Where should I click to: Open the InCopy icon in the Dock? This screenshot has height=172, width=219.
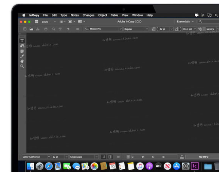(195, 166)
